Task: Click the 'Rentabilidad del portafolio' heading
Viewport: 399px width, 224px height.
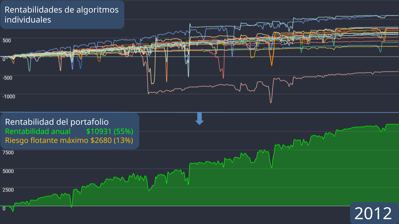Action: coord(57,122)
